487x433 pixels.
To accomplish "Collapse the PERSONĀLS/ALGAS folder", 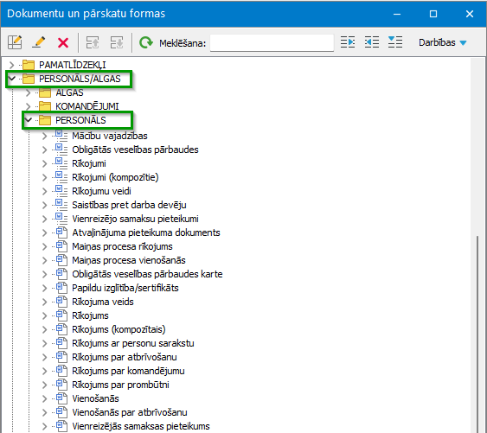I will coord(12,79).
